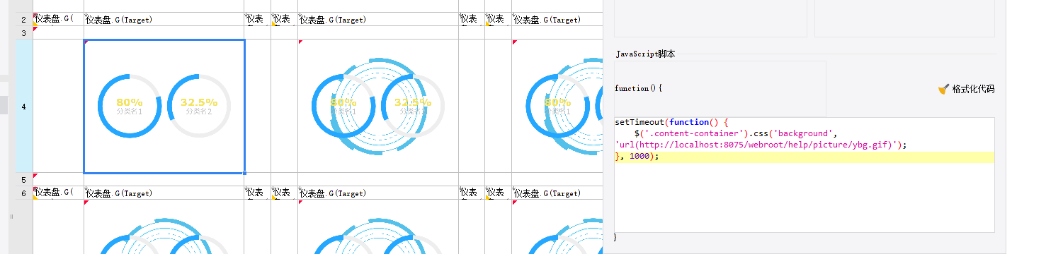The image size is (1046, 254).
Task: Click the function(){ parameter box
Action: pos(720,89)
